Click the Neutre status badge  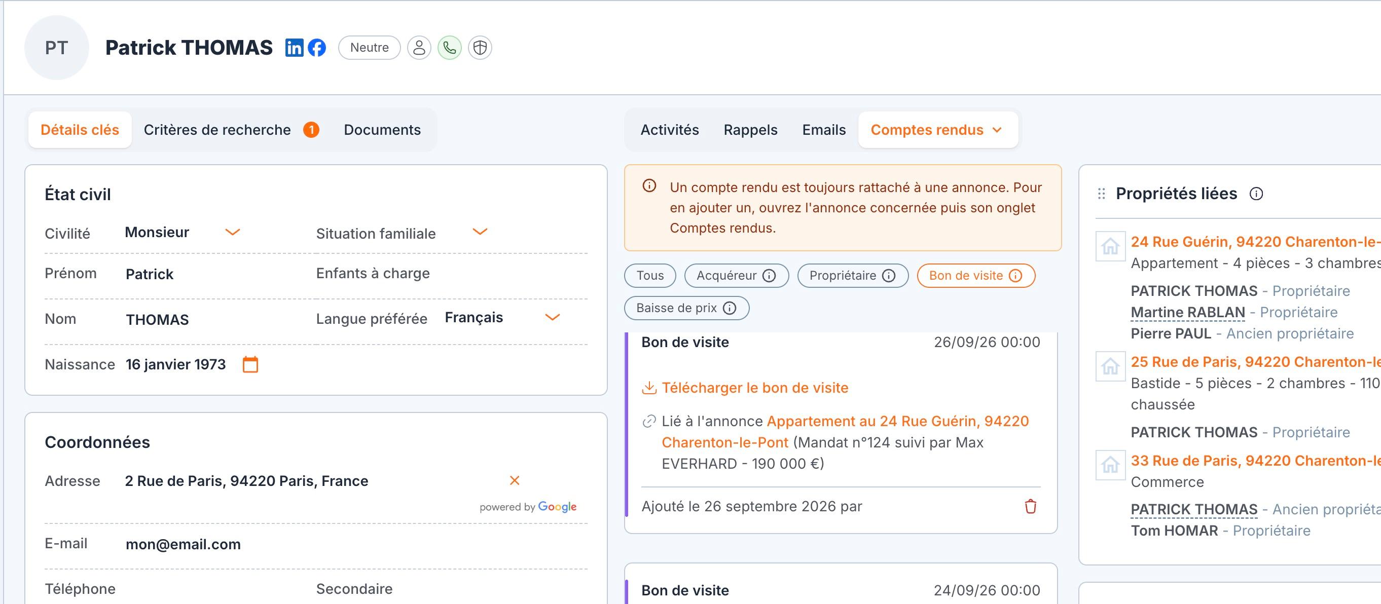tap(370, 48)
